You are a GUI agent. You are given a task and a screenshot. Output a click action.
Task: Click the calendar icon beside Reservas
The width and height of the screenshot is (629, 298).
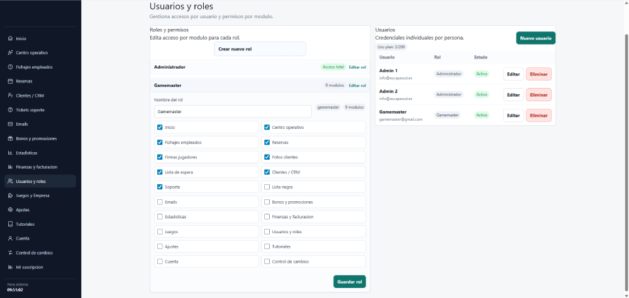pyautogui.click(x=11, y=81)
